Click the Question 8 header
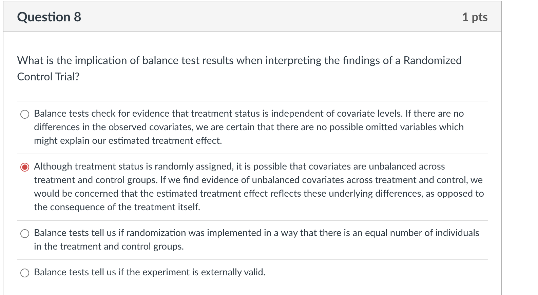 point(50,16)
